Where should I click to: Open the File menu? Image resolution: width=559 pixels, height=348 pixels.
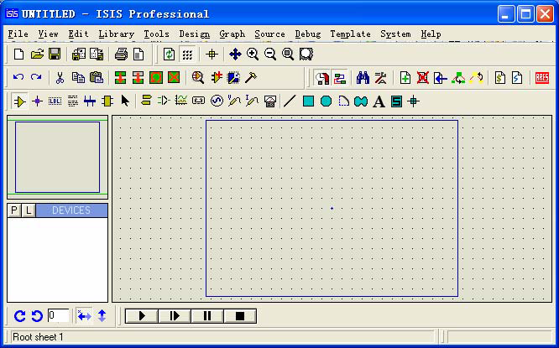[x=18, y=34]
